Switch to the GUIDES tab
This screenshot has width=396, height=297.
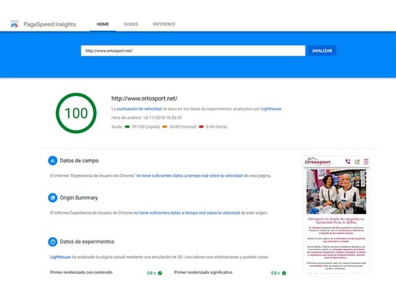pyautogui.click(x=131, y=25)
